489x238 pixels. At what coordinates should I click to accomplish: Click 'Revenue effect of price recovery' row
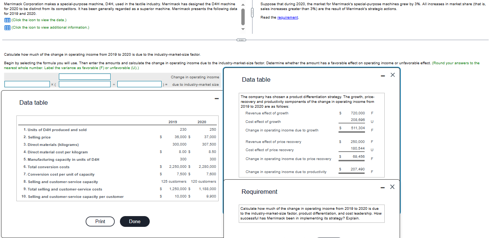click(309, 142)
